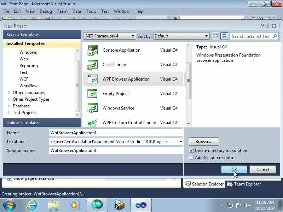Expand the Online Templates section
This screenshot has width=283, height=212.
42,122
